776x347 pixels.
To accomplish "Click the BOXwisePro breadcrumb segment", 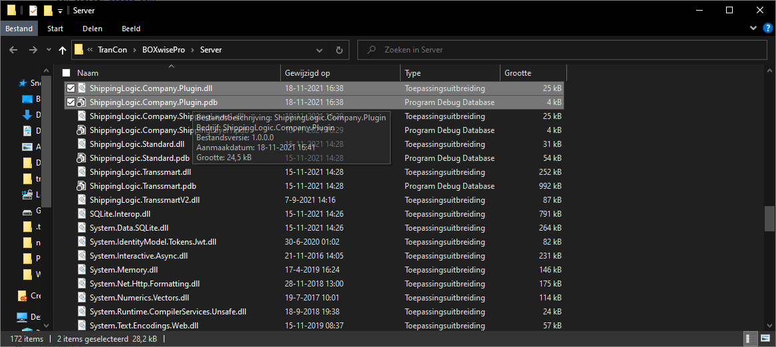I will click(x=165, y=50).
